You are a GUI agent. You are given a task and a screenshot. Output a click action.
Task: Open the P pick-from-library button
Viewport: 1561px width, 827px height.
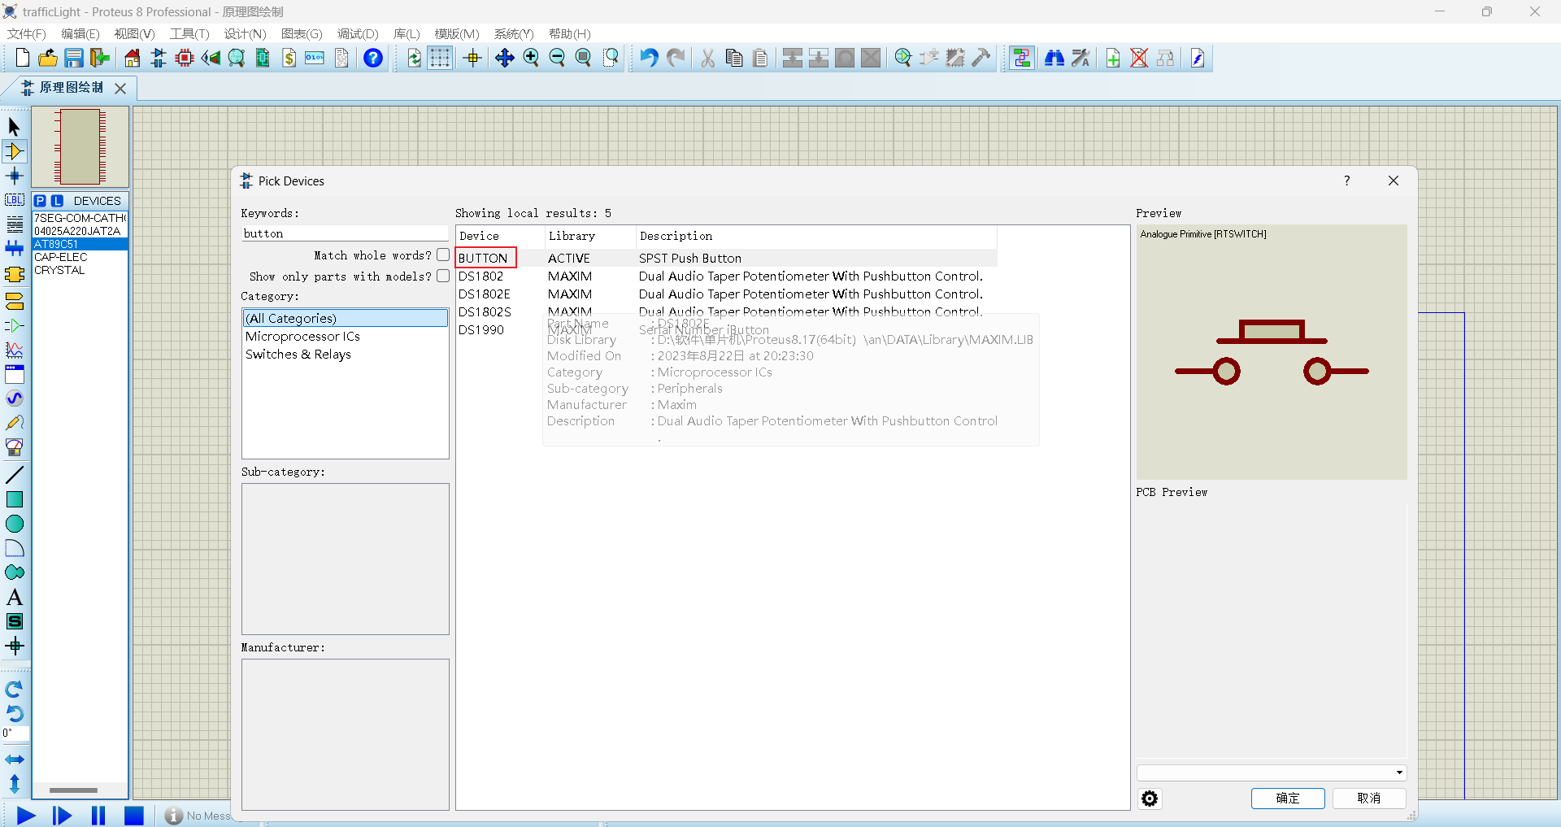click(x=41, y=201)
